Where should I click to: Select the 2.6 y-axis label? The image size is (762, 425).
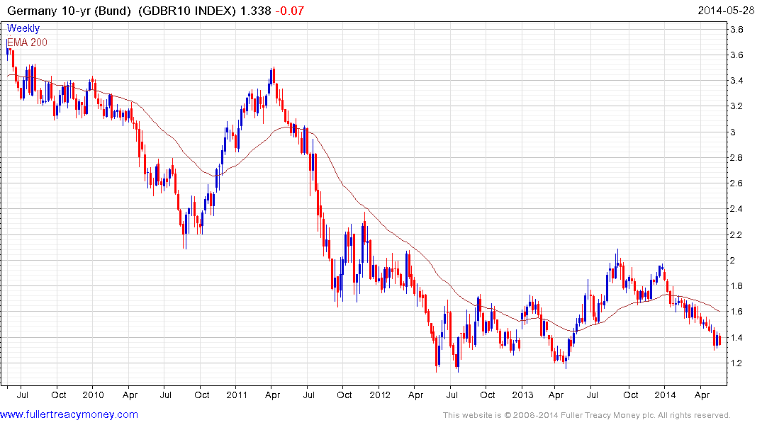[736, 183]
